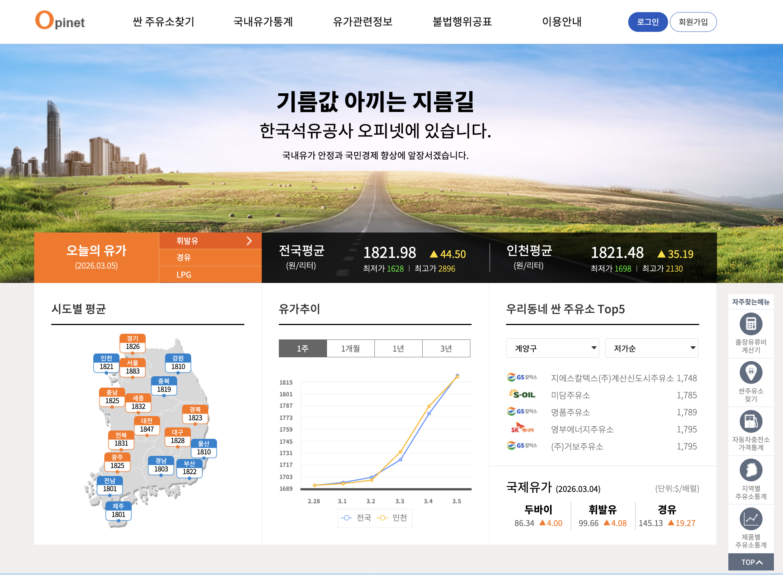783x575 pixels.
Task: Click the S-OIL logo beside 미담주유소
Action: click(x=522, y=394)
